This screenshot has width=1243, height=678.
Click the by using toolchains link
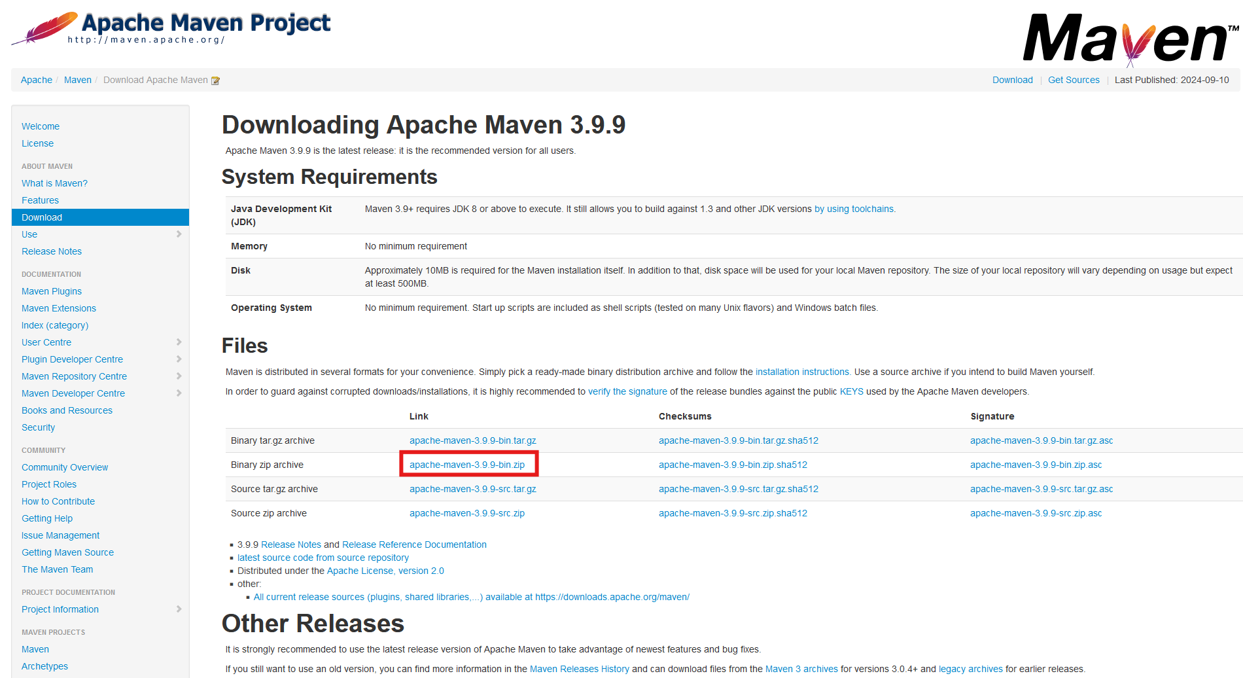click(x=854, y=208)
